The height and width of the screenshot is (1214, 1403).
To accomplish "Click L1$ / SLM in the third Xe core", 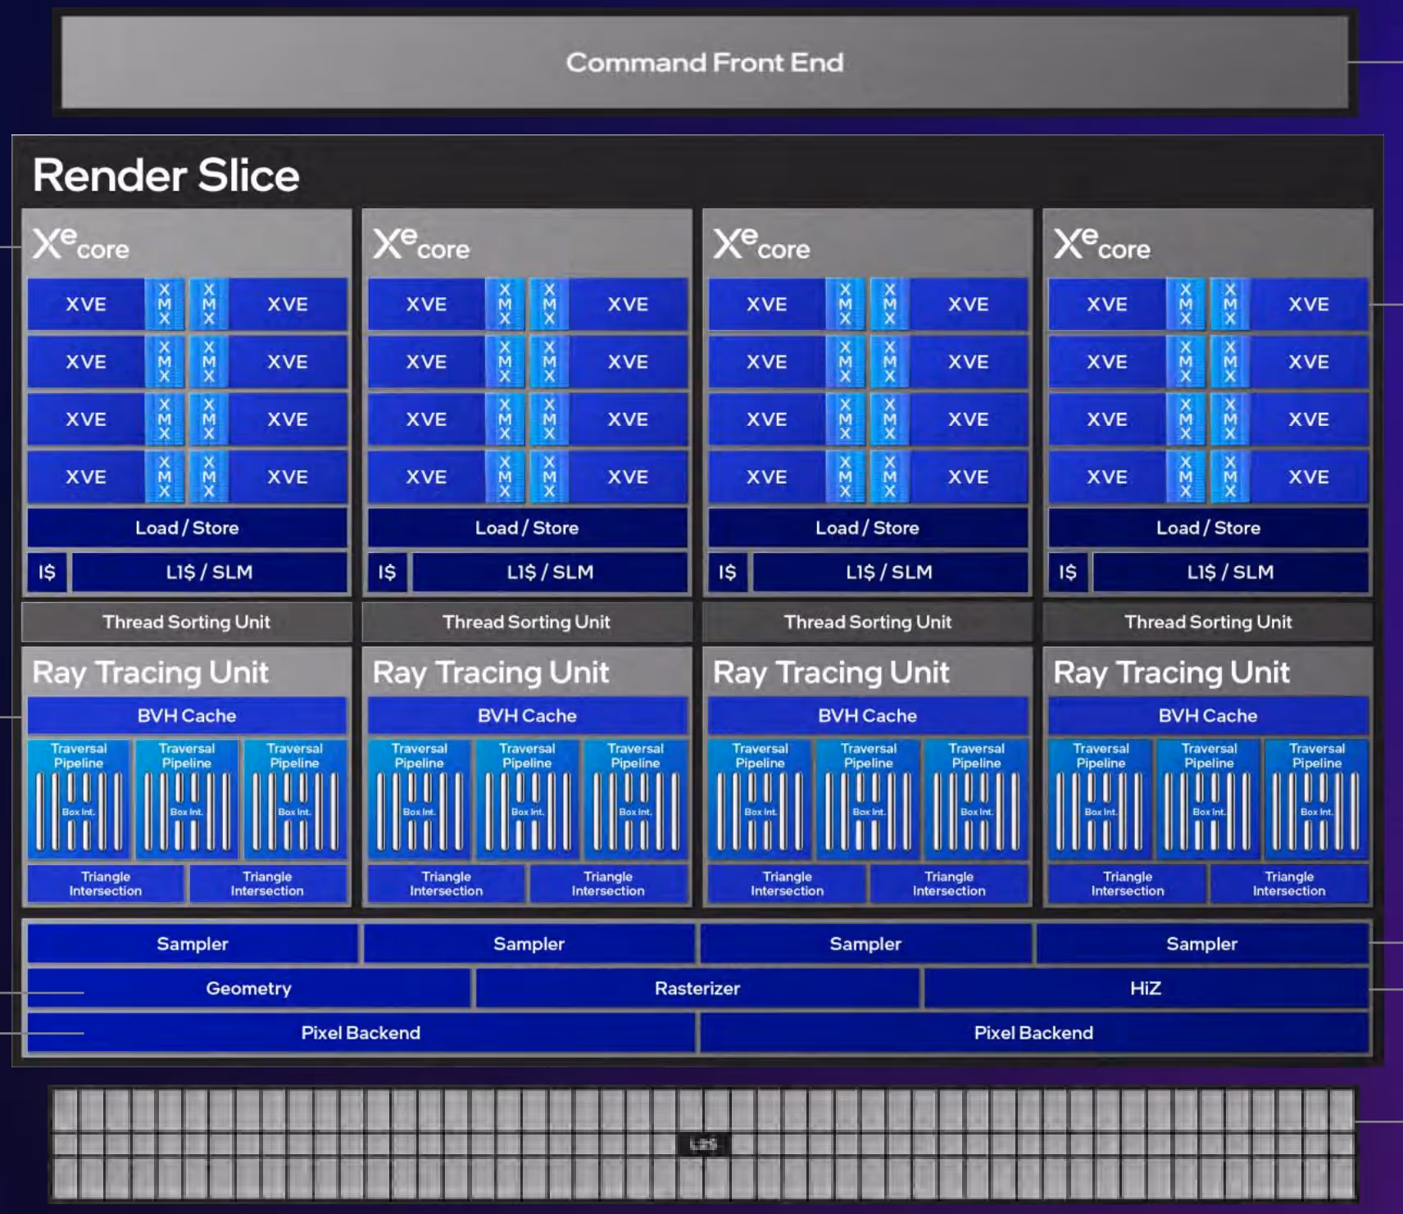I will pyautogui.click(x=890, y=572).
